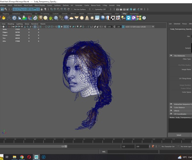This screenshot has width=192, height=160.
Task: Expand the Color Balance section
Action: pyautogui.click(x=171, y=108)
